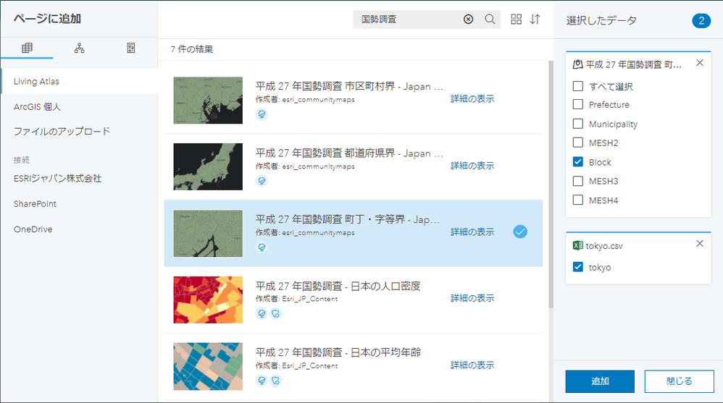The height and width of the screenshot is (403, 723).
Task: Enable the Prefecture layer checkbox
Action: [x=578, y=105]
